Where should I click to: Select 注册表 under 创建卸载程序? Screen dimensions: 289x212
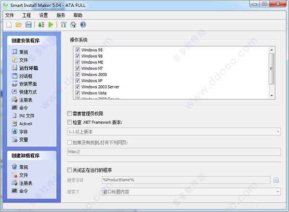coord(22,183)
